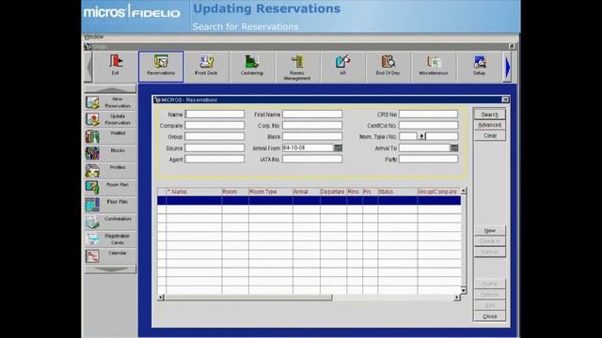Show previous modules with the left toolbar arrow
This screenshot has height=338, width=602.
pos(88,67)
